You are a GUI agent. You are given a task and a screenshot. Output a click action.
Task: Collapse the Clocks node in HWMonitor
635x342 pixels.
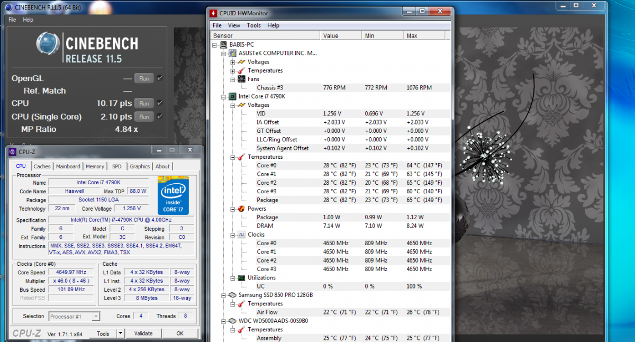tap(233, 235)
